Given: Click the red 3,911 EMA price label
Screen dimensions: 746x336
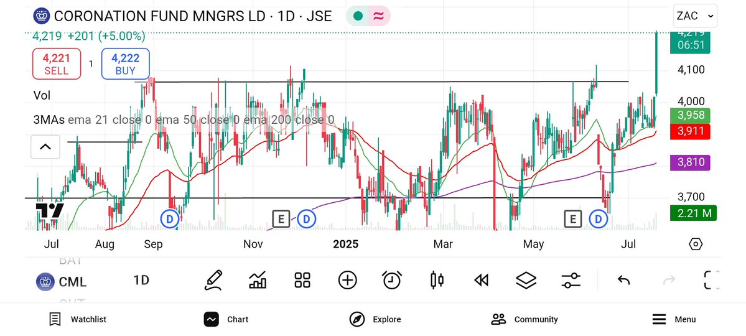Looking at the screenshot, I should [690, 131].
